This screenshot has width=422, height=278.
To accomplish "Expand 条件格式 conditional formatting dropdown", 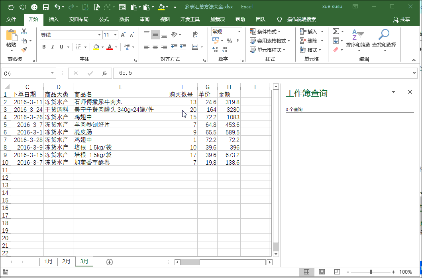I will click(265, 32).
